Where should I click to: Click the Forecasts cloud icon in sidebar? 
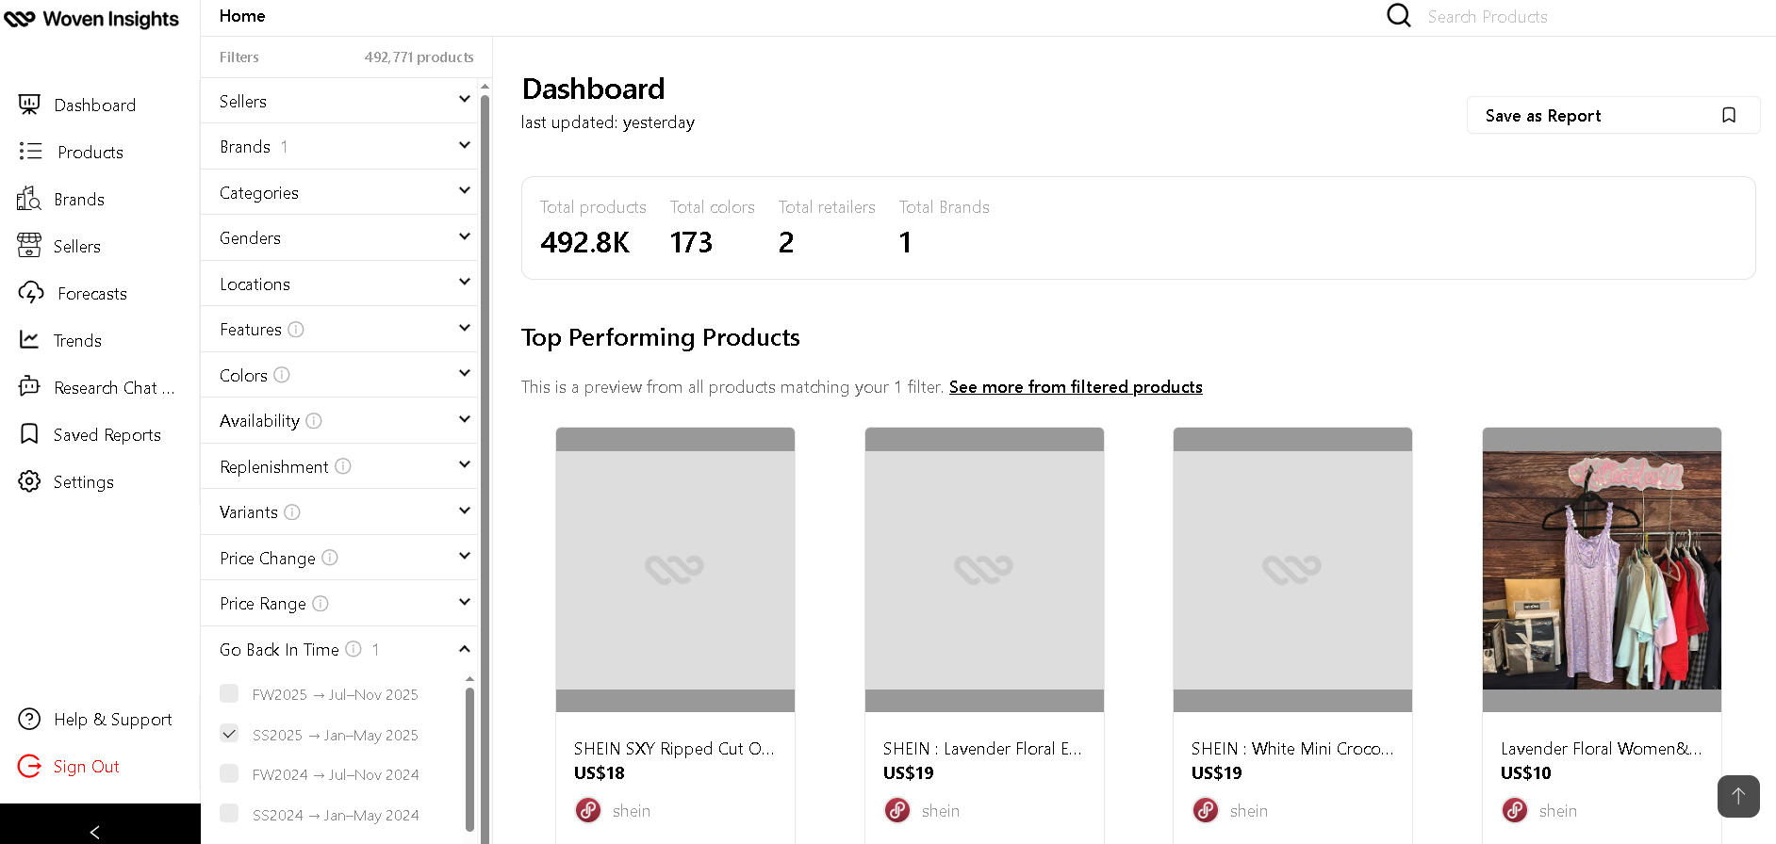click(x=30, y=293)
